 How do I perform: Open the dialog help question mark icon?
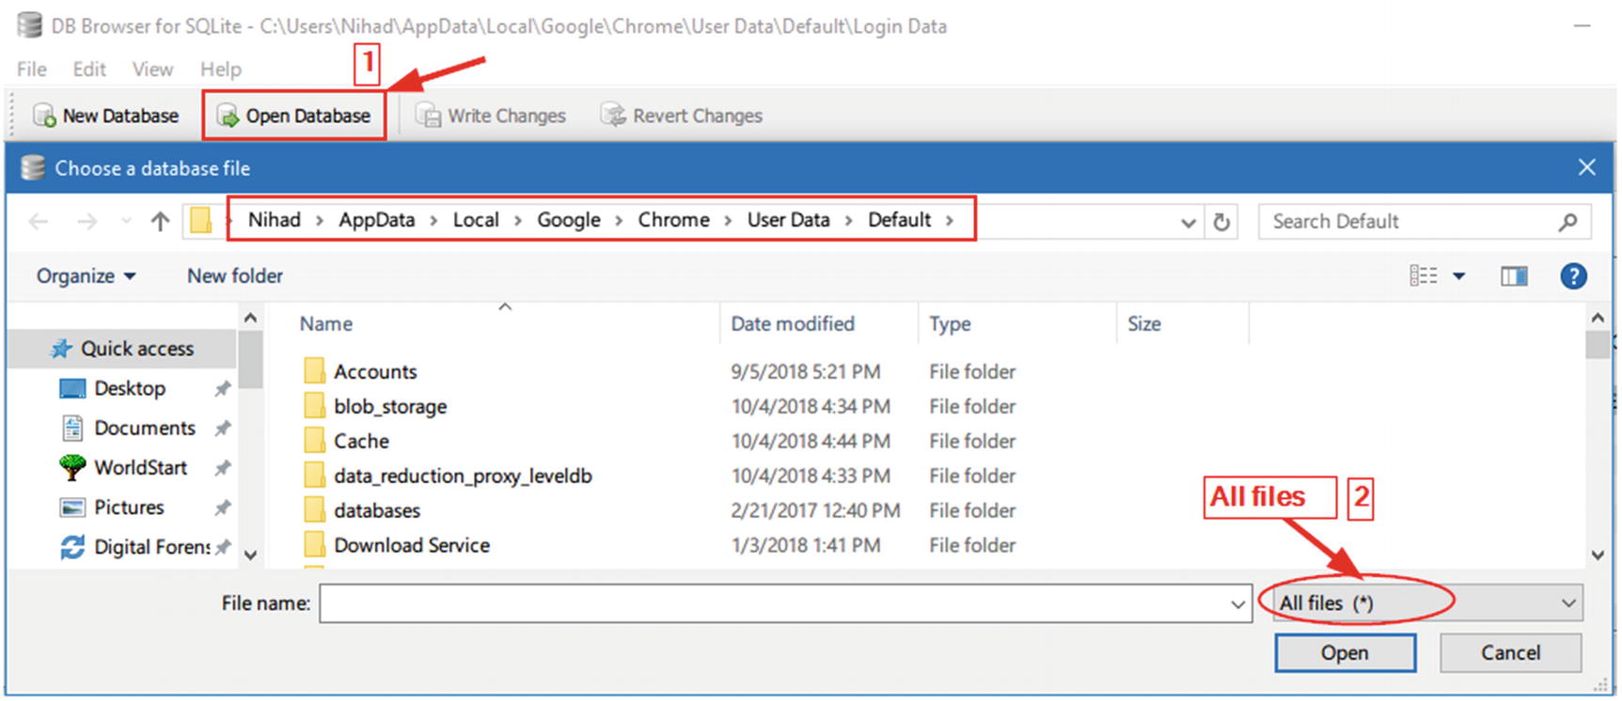click(1573, 276)
